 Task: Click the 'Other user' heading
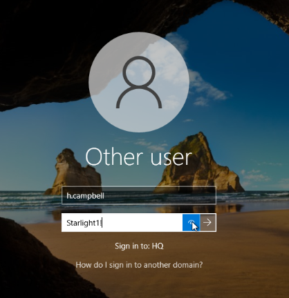[x=138, y=157]
